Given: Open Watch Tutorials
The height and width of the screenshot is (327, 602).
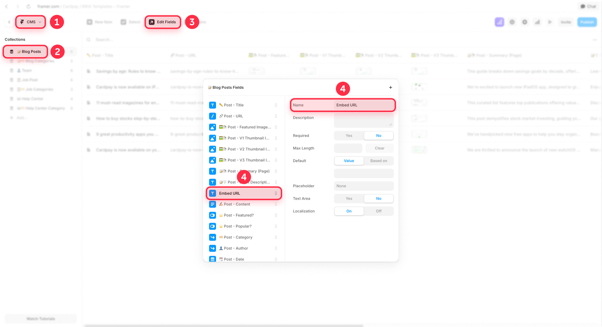Looking at the screenshot, I should pos(40,319).
